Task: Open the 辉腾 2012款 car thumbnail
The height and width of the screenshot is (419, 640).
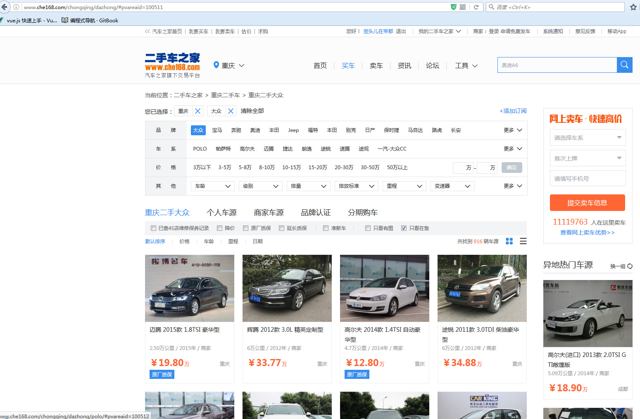Action: pos(287,288)
